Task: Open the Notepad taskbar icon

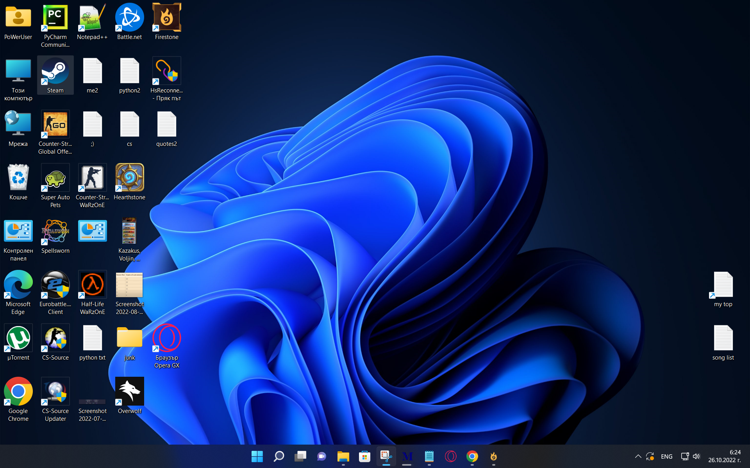Action: tap(429, 456)
